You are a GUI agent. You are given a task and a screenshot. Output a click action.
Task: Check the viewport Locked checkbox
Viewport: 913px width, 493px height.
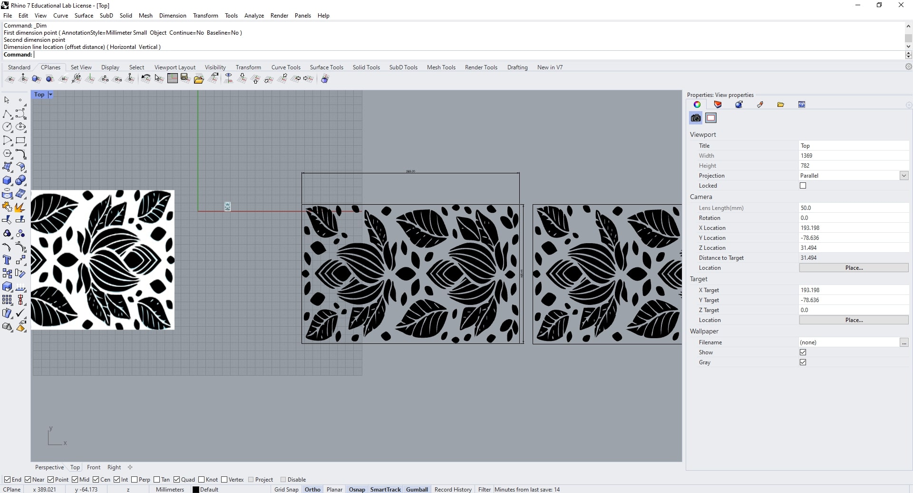point(803,186)
